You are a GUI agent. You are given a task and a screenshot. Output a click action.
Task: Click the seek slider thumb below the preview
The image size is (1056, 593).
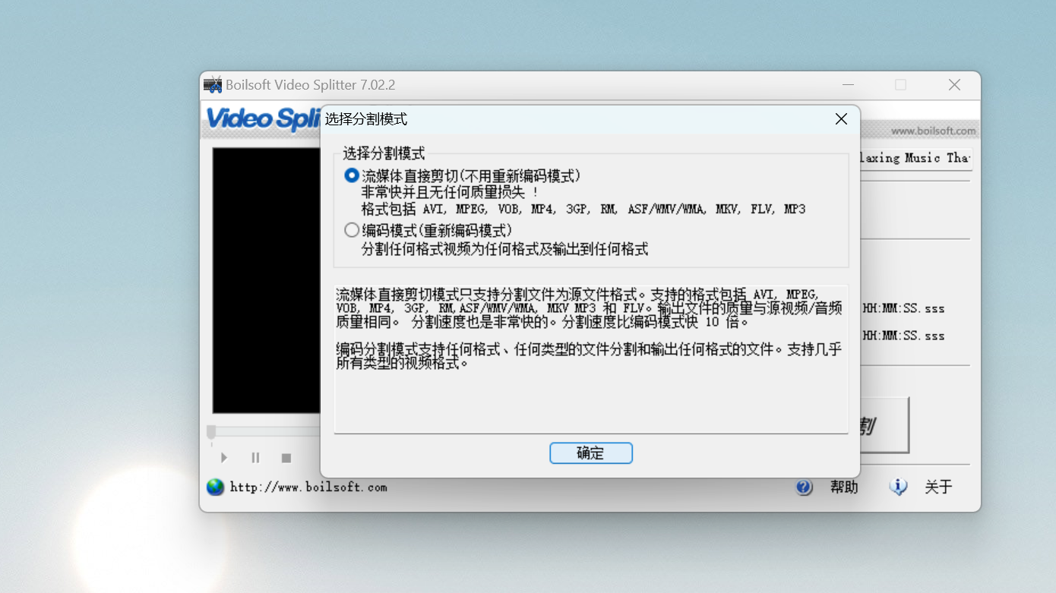click(x=211, y=431)
